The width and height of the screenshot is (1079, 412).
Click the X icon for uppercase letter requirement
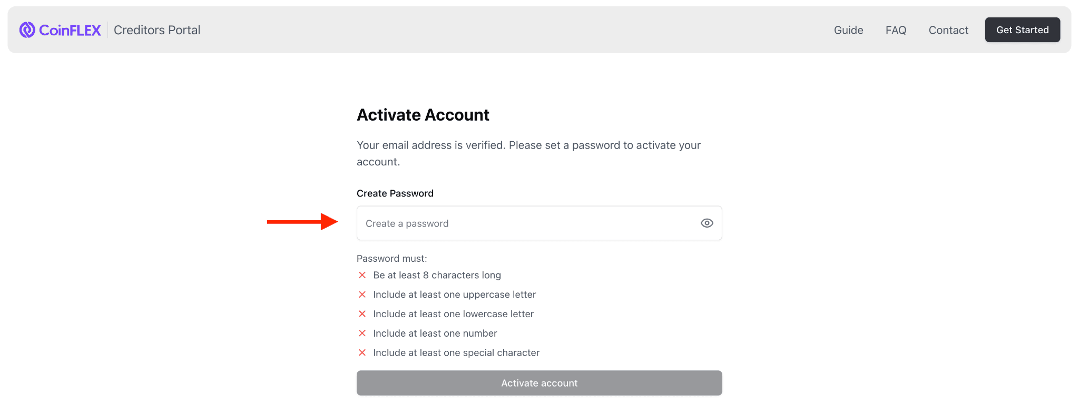pos(362,294)
